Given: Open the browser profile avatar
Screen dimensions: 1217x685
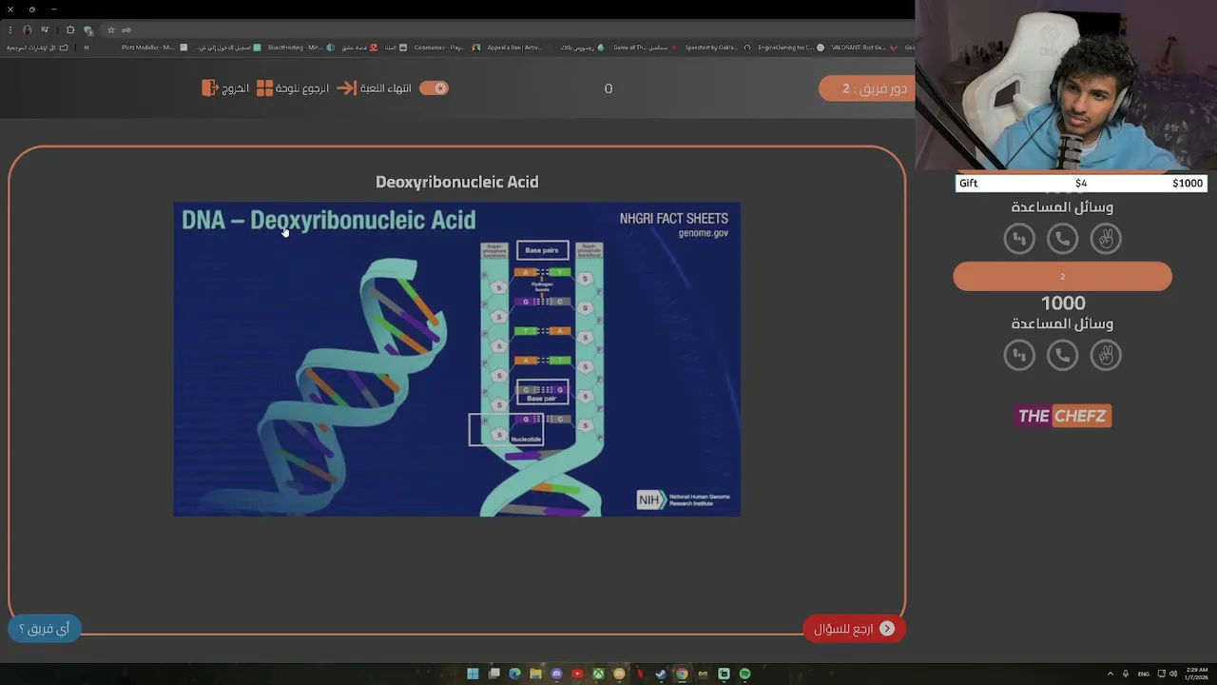Looking at the screenshot, I should pyautogui.click(x=27, y=29).
